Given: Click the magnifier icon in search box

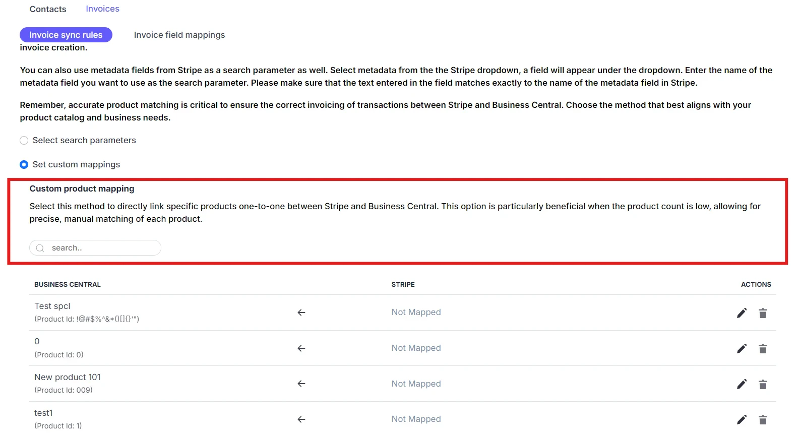Looking at the screenshot, I should [40, 248].
